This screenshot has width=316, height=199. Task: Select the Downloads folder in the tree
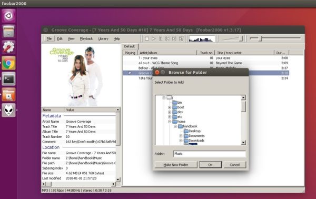(x=194, y=141)
